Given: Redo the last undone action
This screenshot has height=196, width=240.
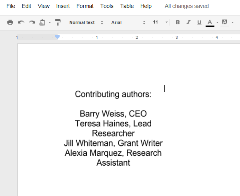Looking at the screenshot, I should tap(32, 22).
